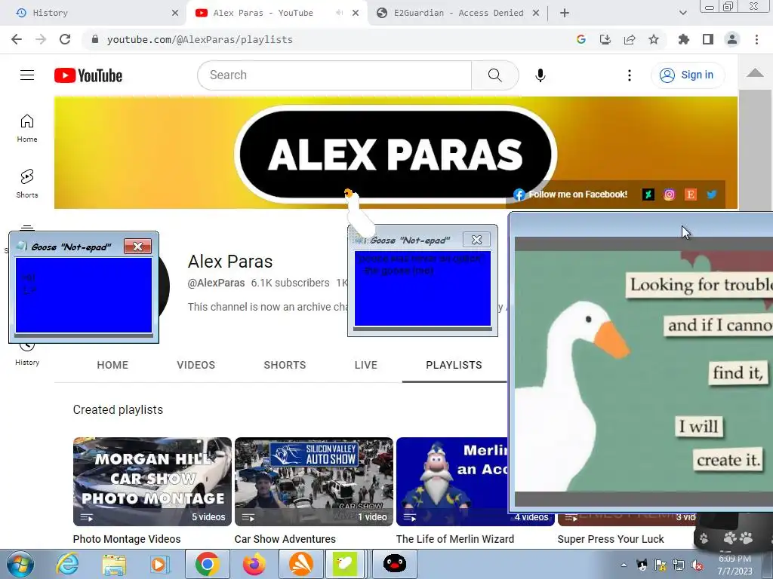This screenshot has height=579, width=773.
Task: Toggle Chrome side panel
Action: click(708, 39)
